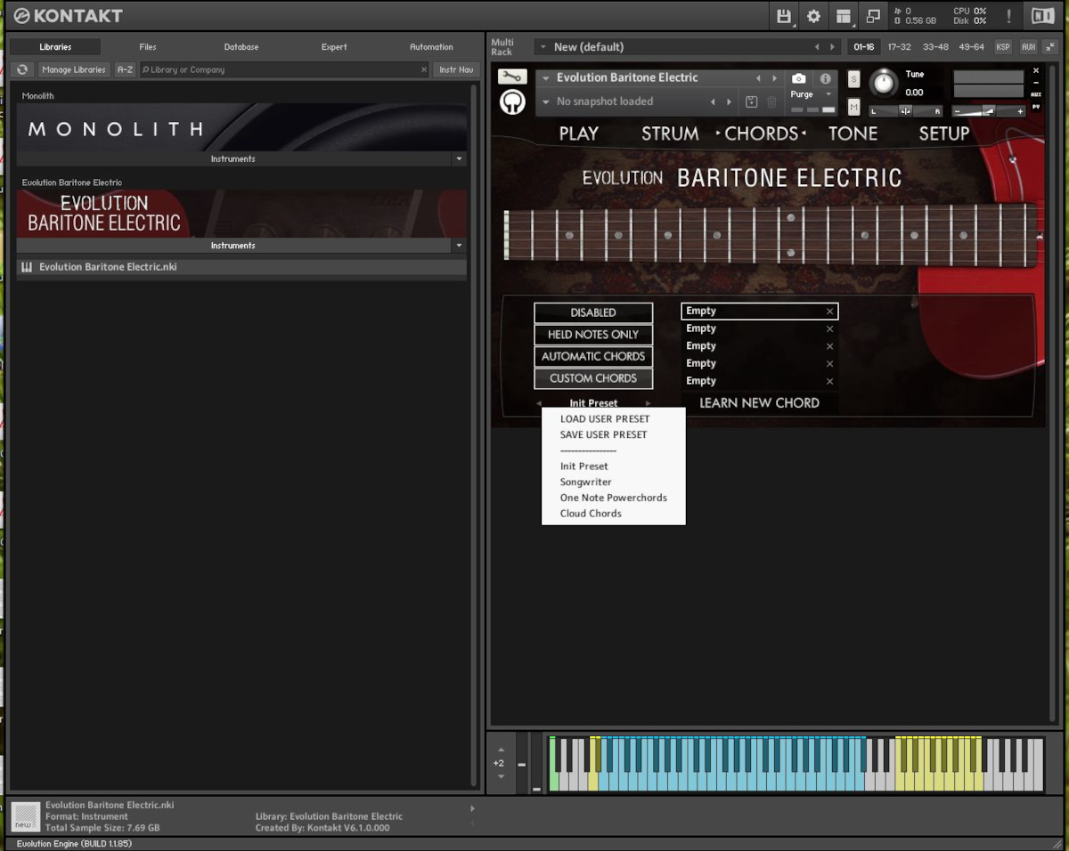Open the snapshot list dropdown

click(546, 102)
